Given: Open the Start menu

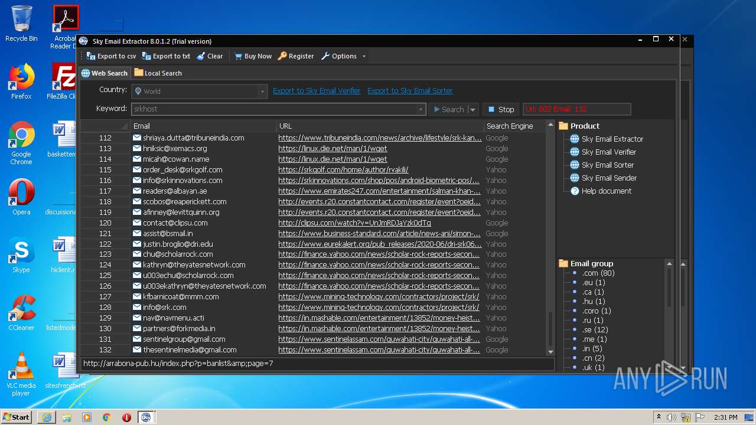Looking at the screenshot, I should click(x=16, y=417).
